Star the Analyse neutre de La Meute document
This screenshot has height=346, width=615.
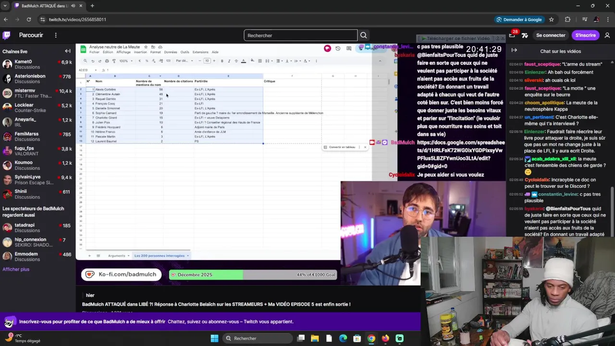point(146,47)
